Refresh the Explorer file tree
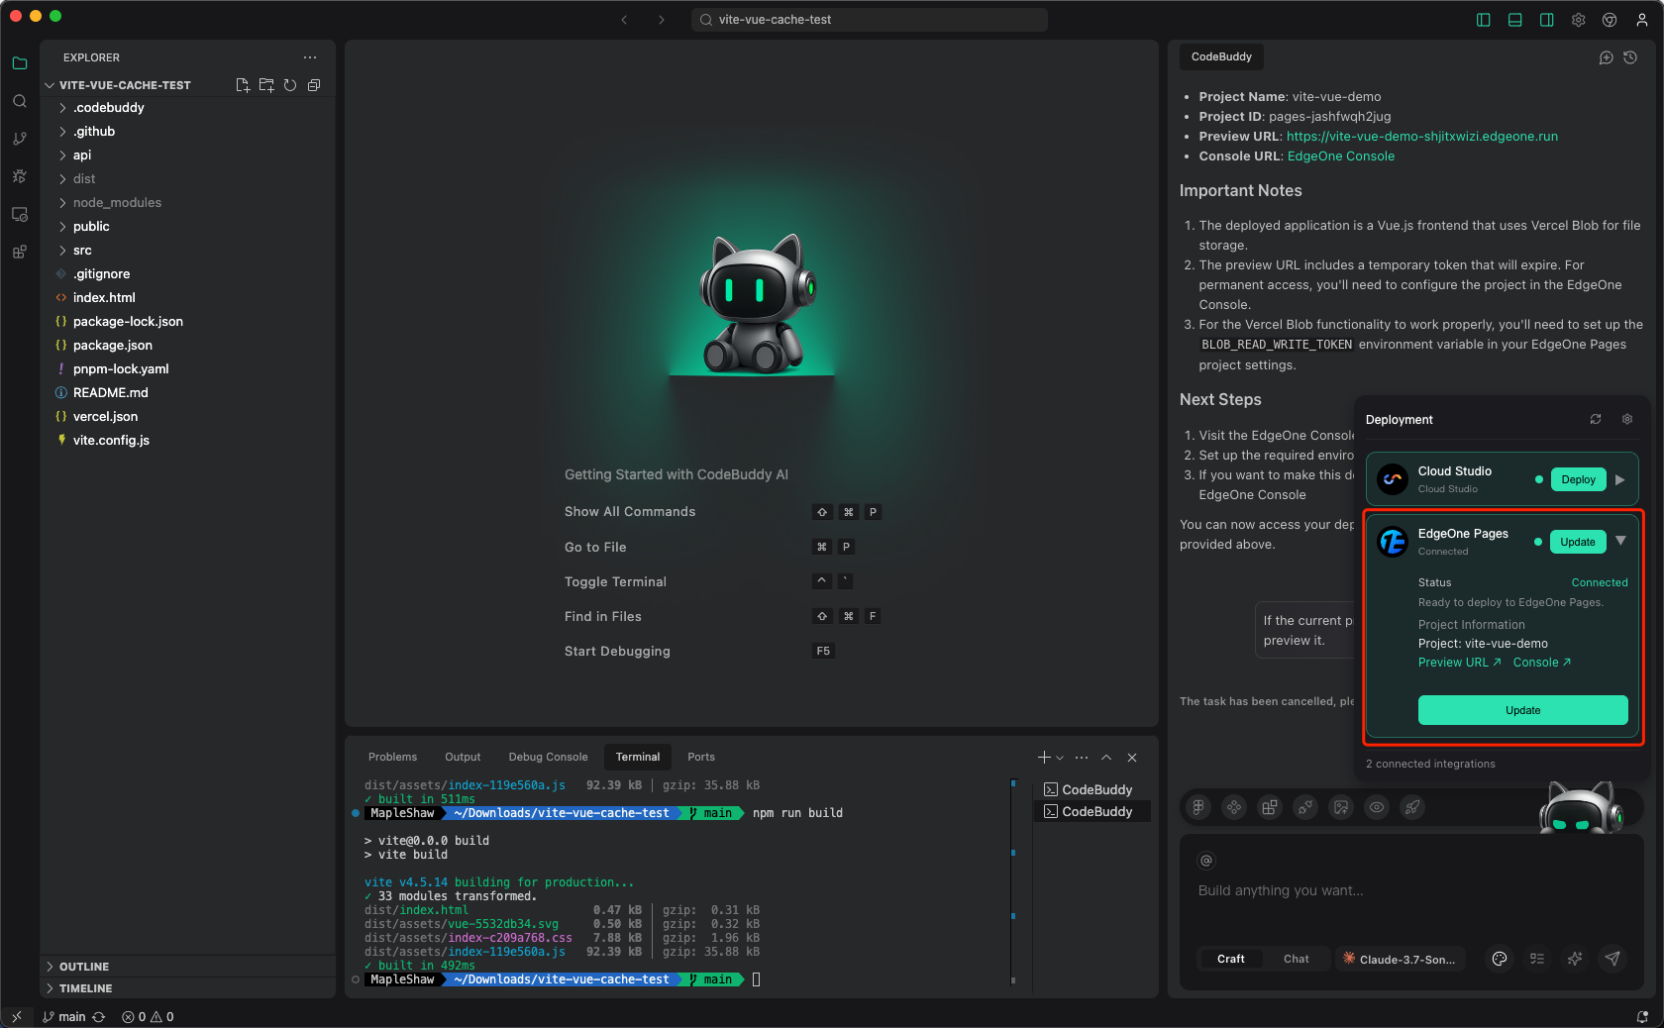The height and width of the screenshot is (1028, 1664). point(290,85)
